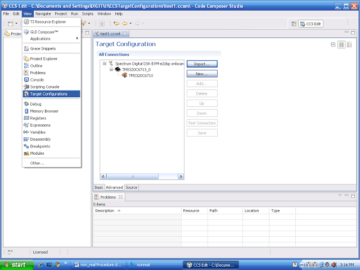Open the Window menu

coord(104,13)
